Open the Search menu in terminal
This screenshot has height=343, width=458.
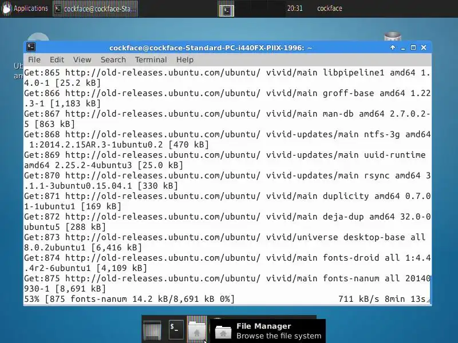tap(113, 59)
